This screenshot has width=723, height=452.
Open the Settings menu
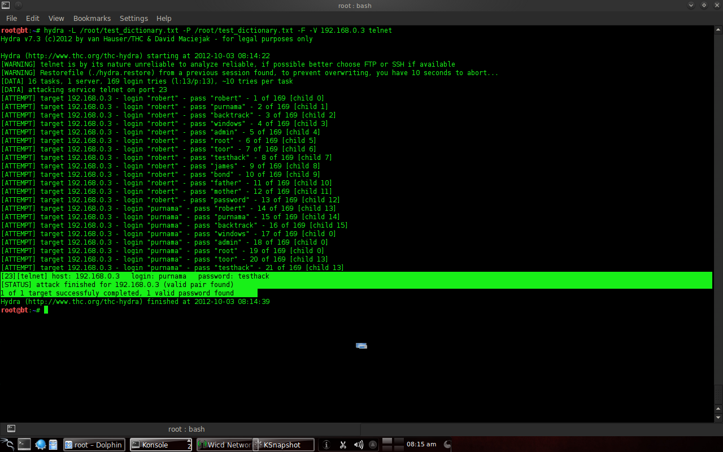134,18
